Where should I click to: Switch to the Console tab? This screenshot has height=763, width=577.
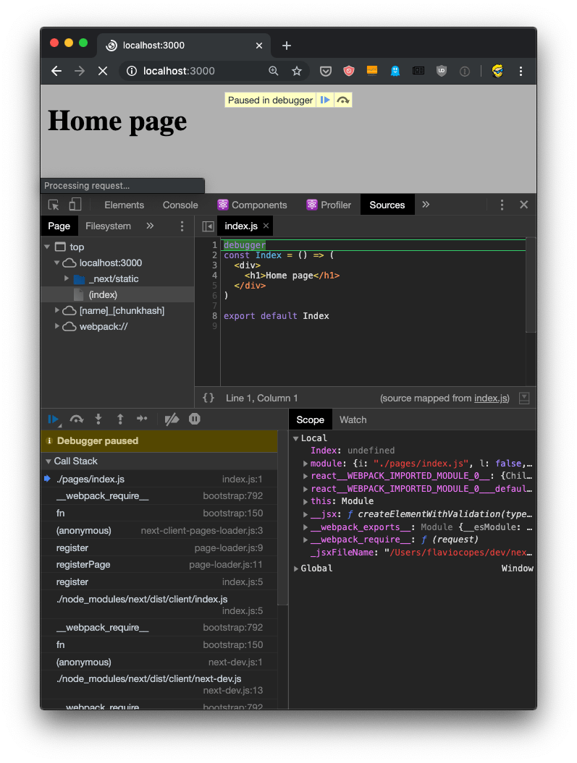(x=180, y=205)
